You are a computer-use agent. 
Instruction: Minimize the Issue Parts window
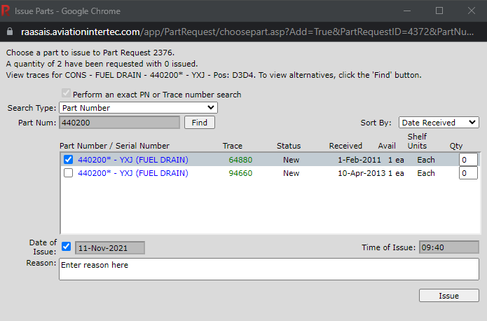[407, 11]
